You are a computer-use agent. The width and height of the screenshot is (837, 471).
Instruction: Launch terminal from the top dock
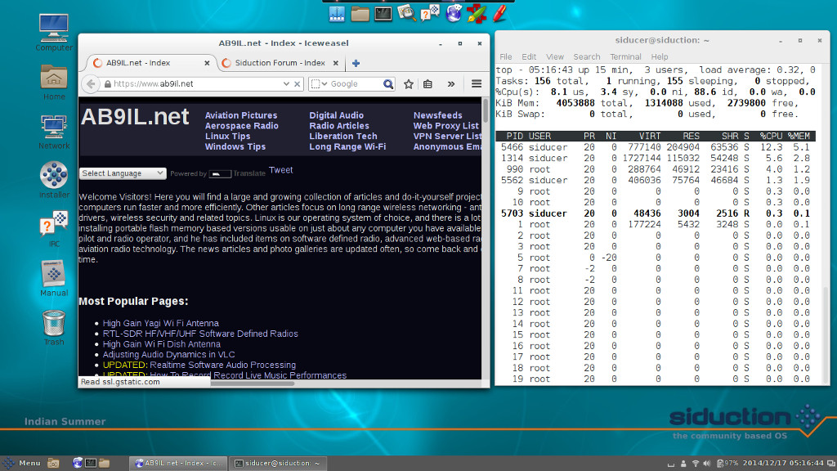pyautogui.click(x=383, y=14)
